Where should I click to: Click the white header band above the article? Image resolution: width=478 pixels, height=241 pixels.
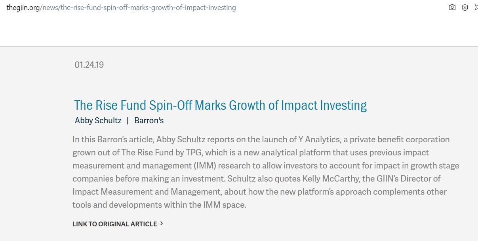click(239, 31)
